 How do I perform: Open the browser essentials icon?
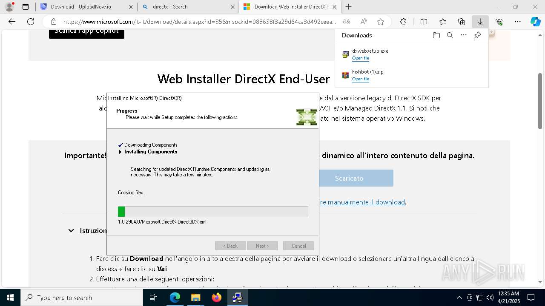point(499,22)
